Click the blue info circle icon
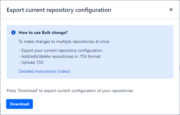The image size is (180, 115). click(x=13, y=32)
